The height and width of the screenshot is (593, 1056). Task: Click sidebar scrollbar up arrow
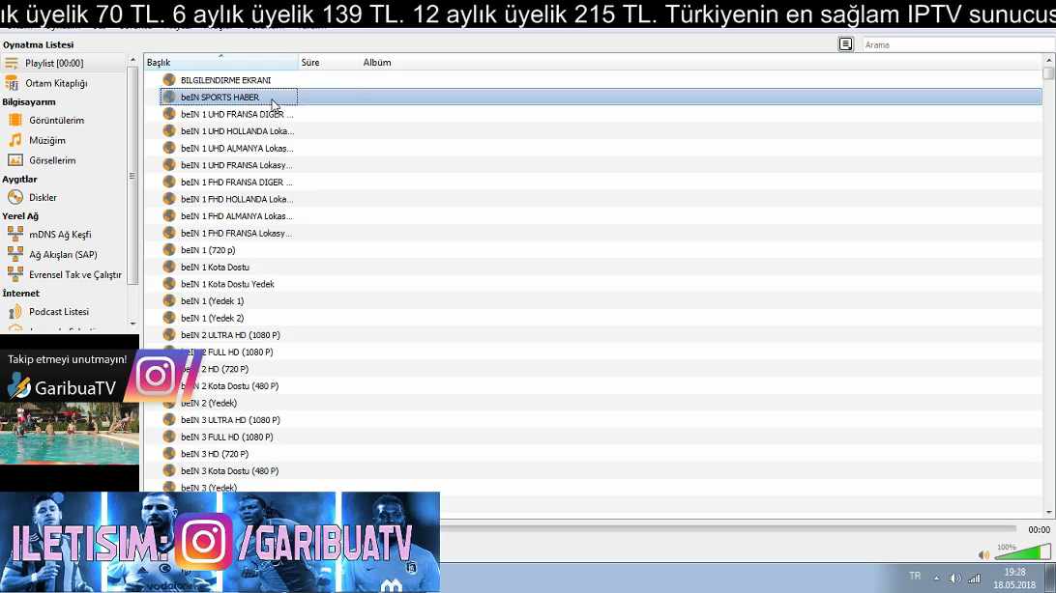[x=132, y=61]
